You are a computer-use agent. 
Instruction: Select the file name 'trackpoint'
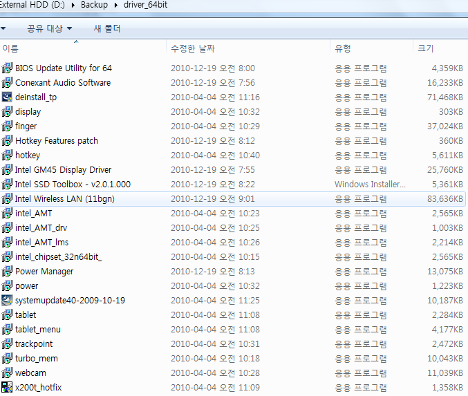click(34, 343)
